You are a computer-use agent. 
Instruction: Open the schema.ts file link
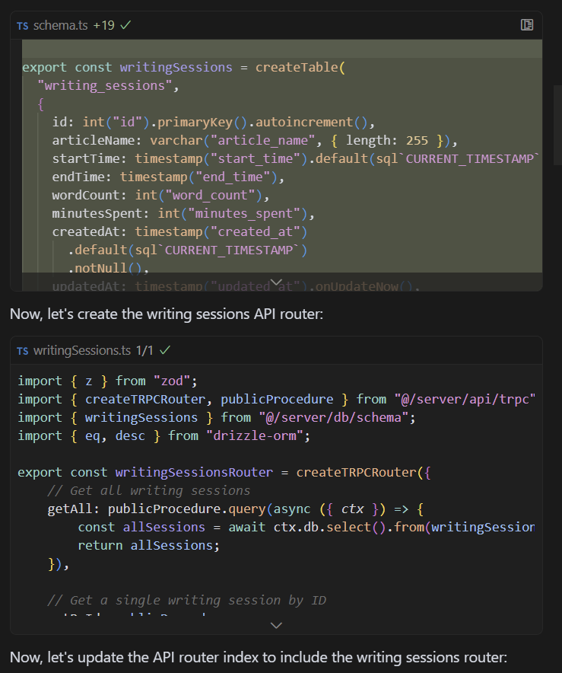point(61,25)
